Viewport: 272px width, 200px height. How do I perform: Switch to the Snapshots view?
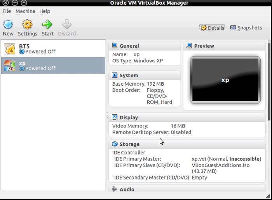pyautogui.click(x=246, y=28)
